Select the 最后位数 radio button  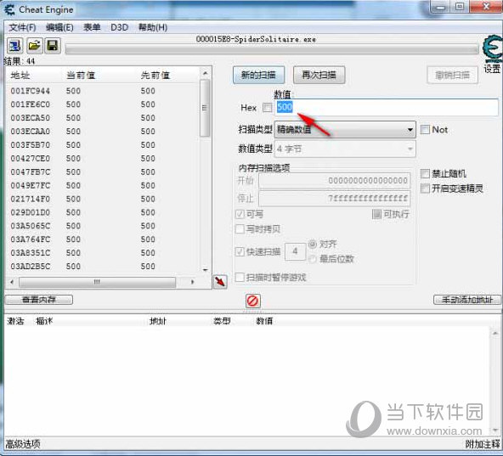[313, 259]
